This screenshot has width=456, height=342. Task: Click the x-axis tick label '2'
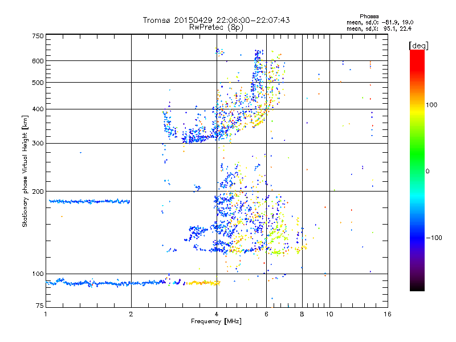[131, 314]
